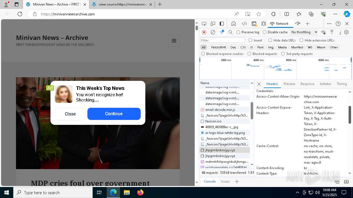Open Favorites list icon
Screen dimensions: 353x198
299,14
